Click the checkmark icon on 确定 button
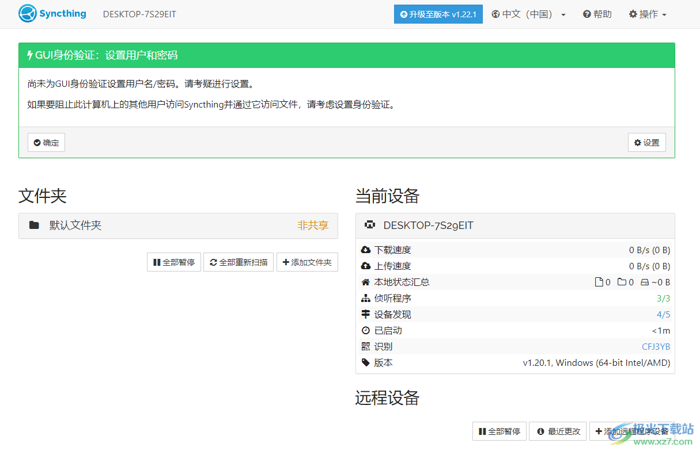This screenshot has height=451, width=700. pyautogui.click(x=37, y=143)
